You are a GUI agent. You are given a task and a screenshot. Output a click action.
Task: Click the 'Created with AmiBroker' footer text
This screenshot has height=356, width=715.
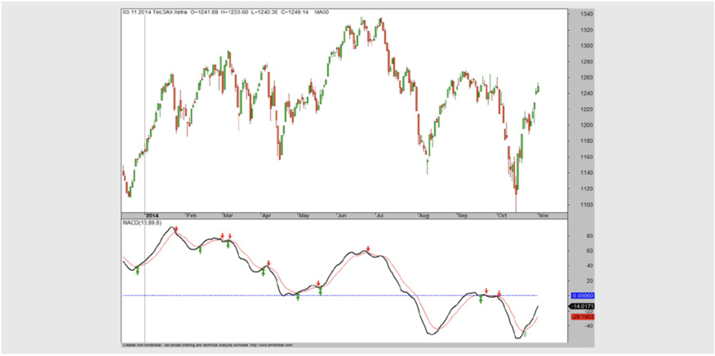[x=207, y=345]
